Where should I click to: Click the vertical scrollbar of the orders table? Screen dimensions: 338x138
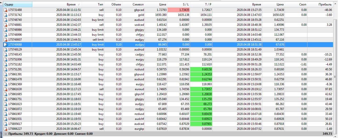335,69
